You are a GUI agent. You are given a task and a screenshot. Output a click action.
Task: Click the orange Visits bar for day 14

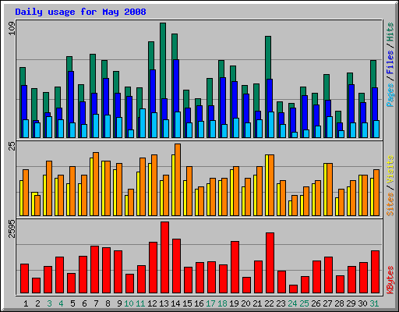pyautogui.click(x=178, y=179)
